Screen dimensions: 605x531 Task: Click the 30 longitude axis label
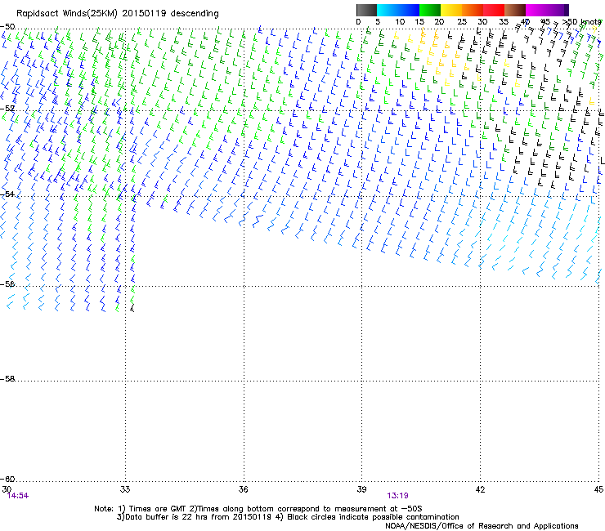coord(7,489)
